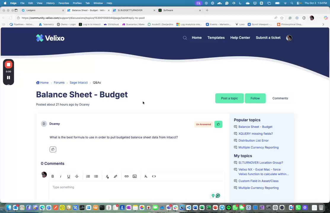Open Spotlight search in menu bar

[292, 3]
